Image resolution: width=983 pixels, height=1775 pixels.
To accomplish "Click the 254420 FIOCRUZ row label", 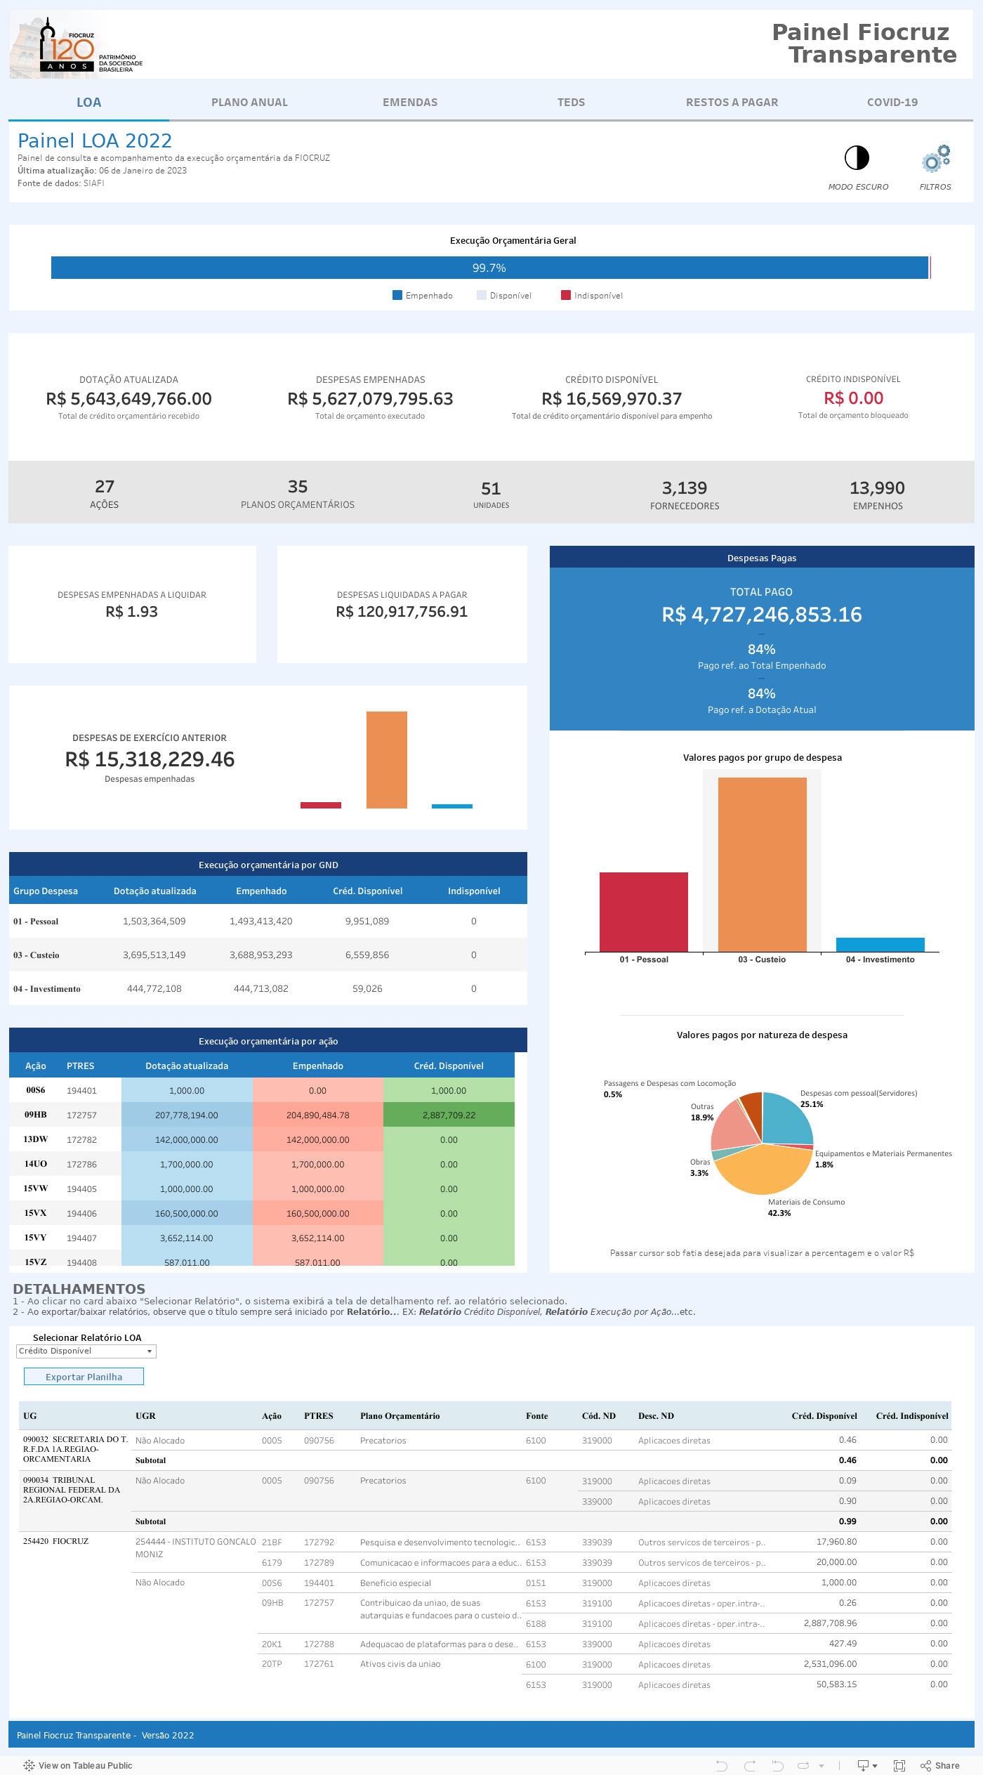I will 55,1541.
